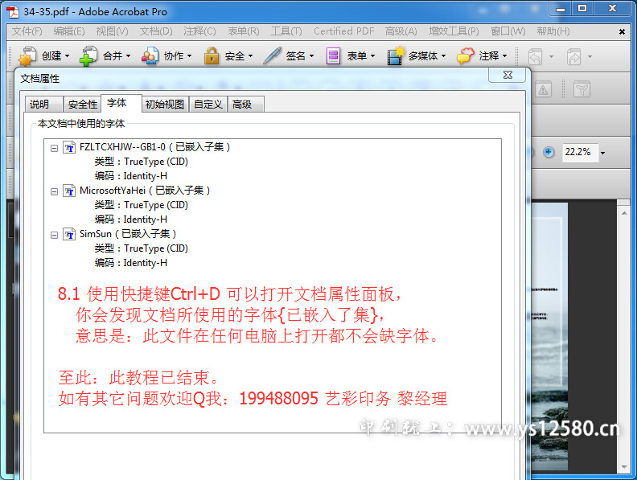Switch to the 说明 tab
637x480 pixels.
click(39, 105)
